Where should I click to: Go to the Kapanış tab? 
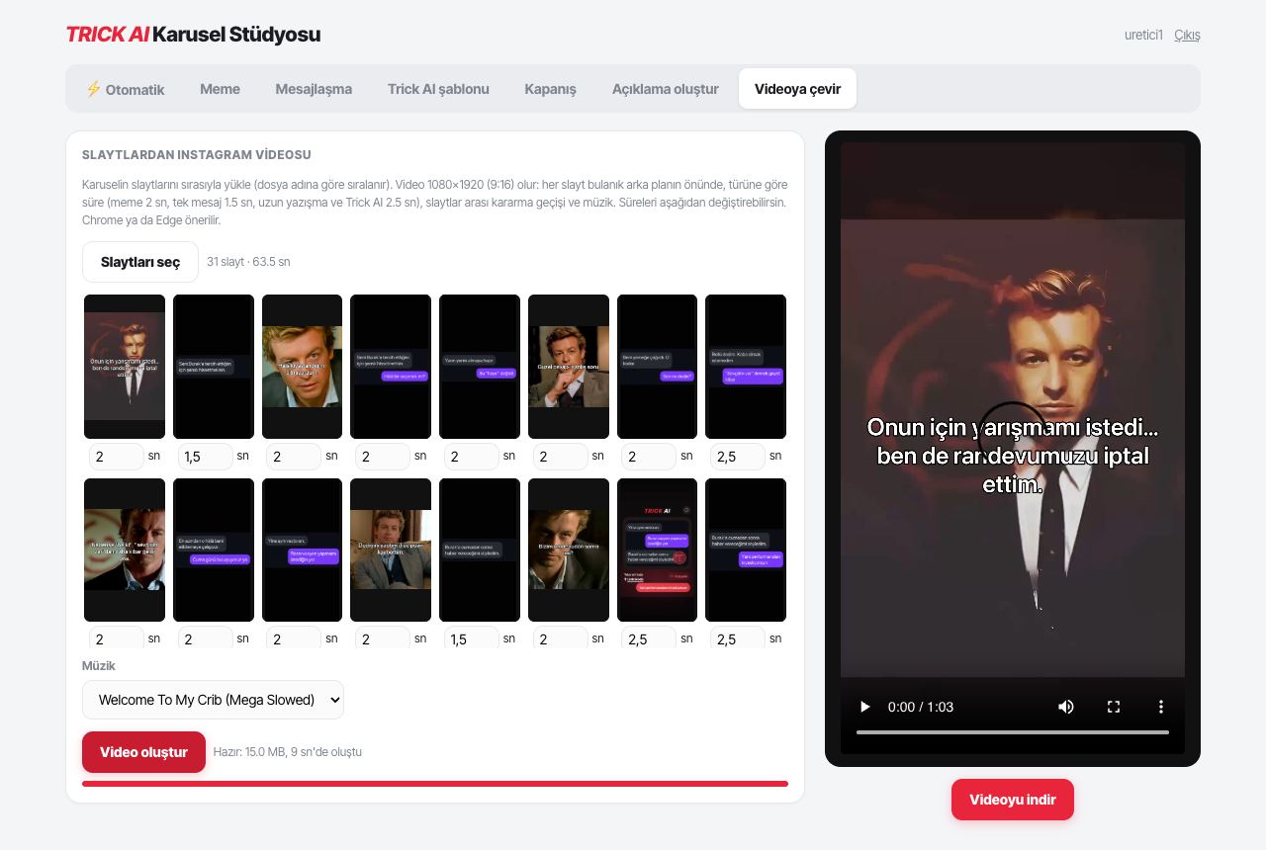pos(550,89)
